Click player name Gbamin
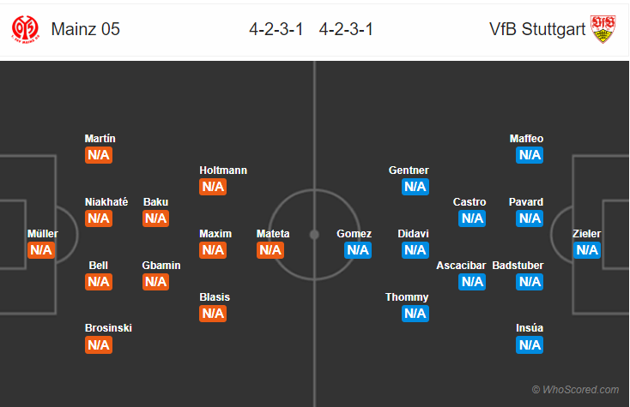The height and width of the screenshot is (407, 630). click(x=161, y=266)
